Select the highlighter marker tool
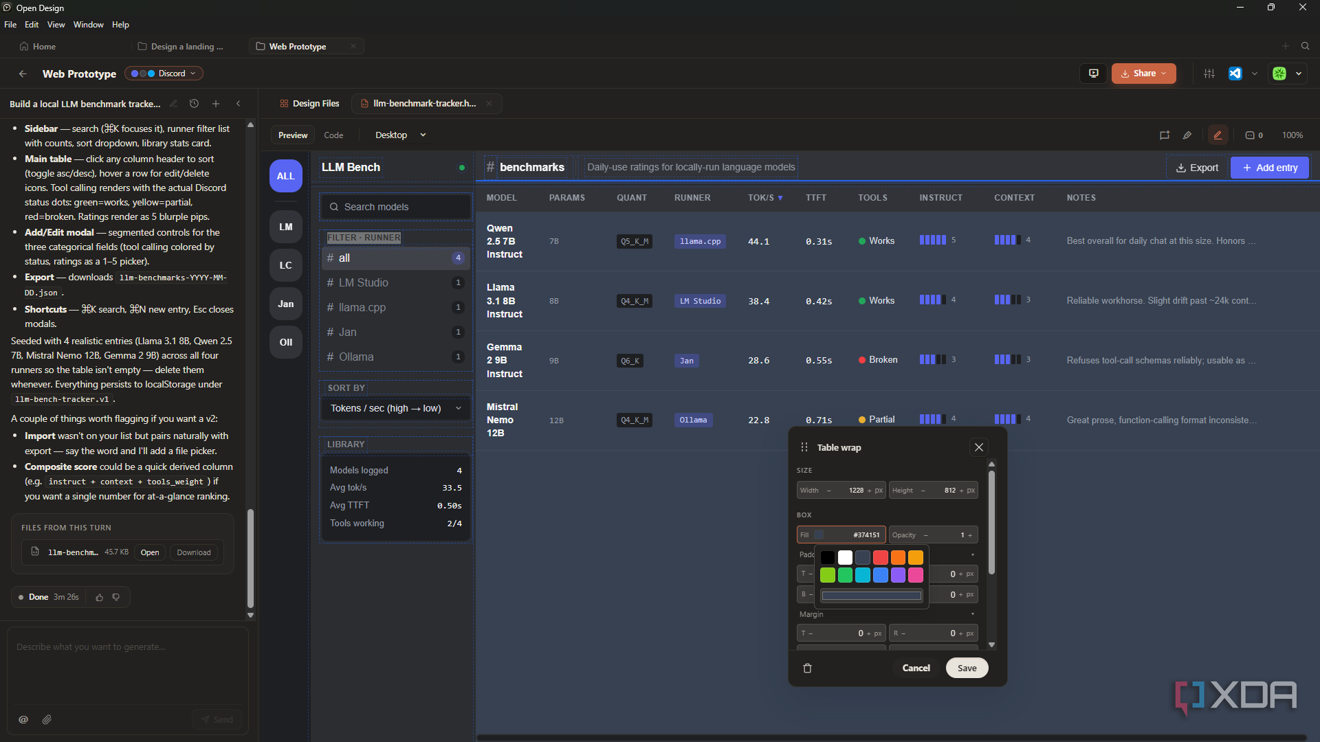 click(x=1187, y=135)
